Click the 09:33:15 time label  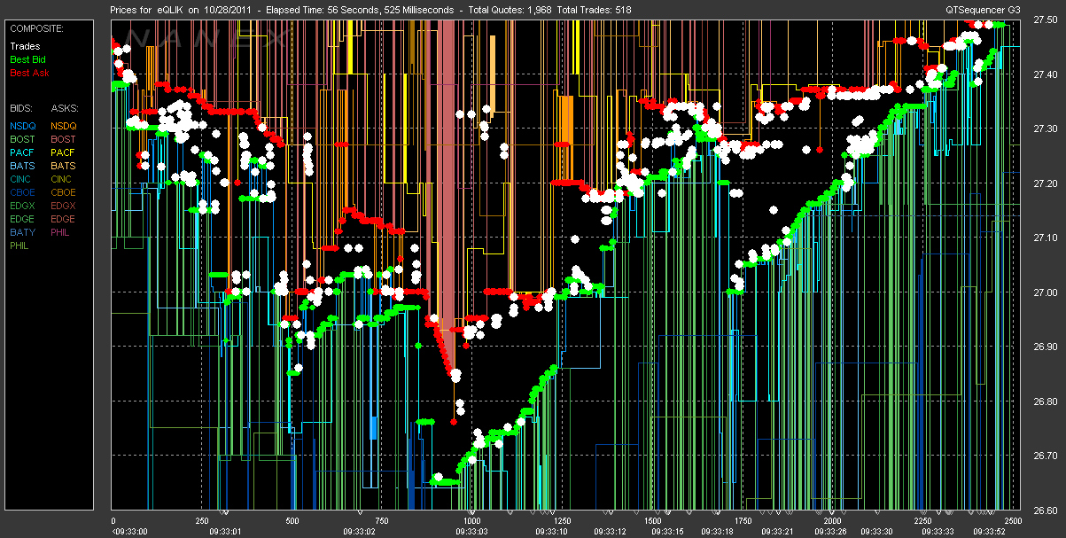click(x=666, y=530)
